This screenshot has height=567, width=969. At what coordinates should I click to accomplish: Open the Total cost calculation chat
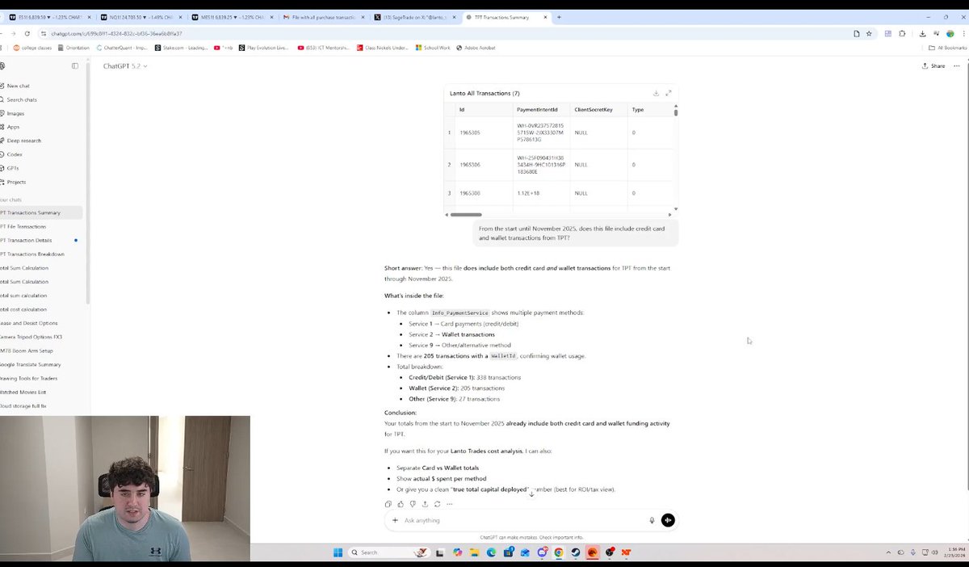point(23,309)
